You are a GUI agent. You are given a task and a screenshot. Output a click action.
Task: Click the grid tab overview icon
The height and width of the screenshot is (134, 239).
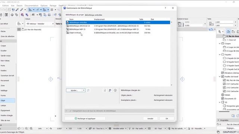(19, 29)
